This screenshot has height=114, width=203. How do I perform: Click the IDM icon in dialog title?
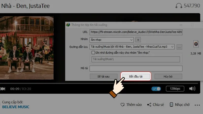coord(68,25)
